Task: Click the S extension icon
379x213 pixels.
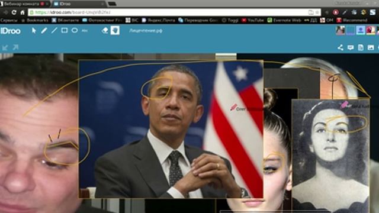Action: point(372,12)
